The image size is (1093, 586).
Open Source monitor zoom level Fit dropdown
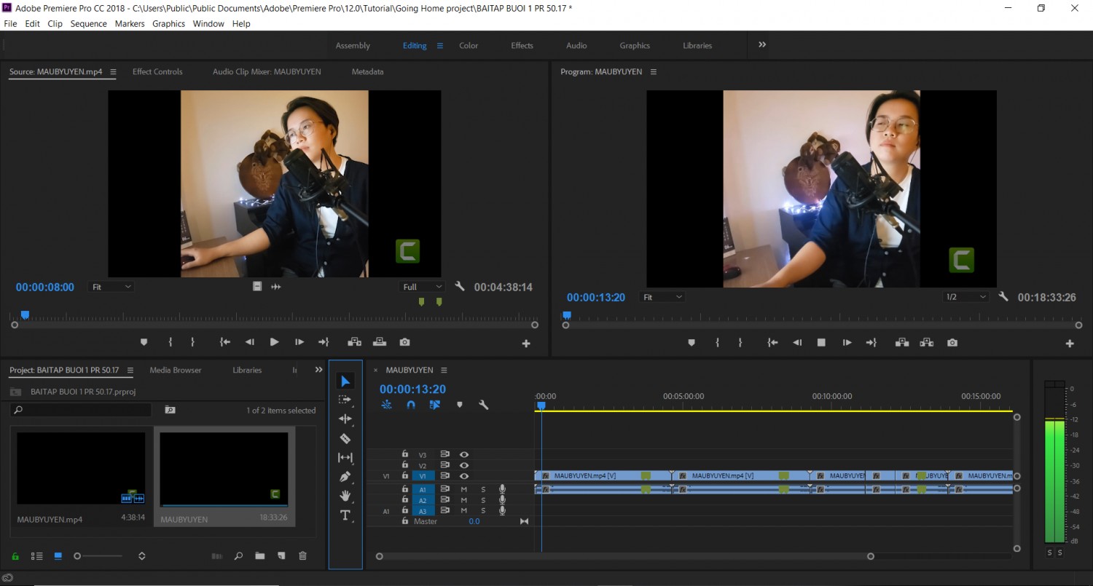(x=111, y=287)
